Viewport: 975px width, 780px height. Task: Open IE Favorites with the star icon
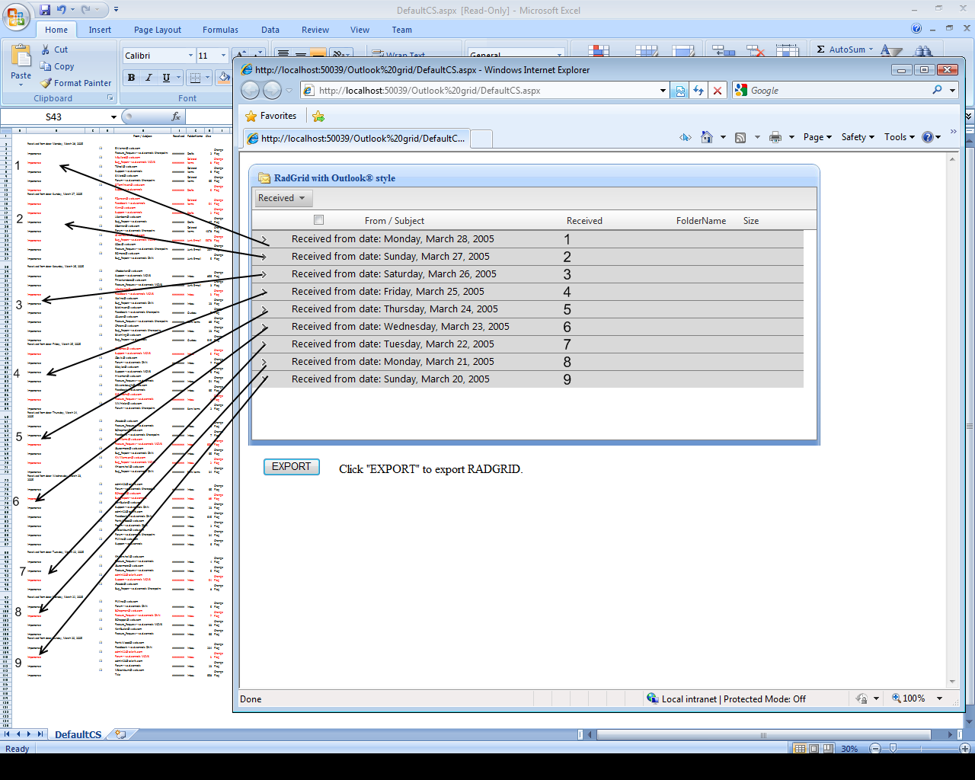[x=251, y=116]
